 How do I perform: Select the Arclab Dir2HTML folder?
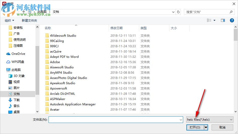[63, 94]
